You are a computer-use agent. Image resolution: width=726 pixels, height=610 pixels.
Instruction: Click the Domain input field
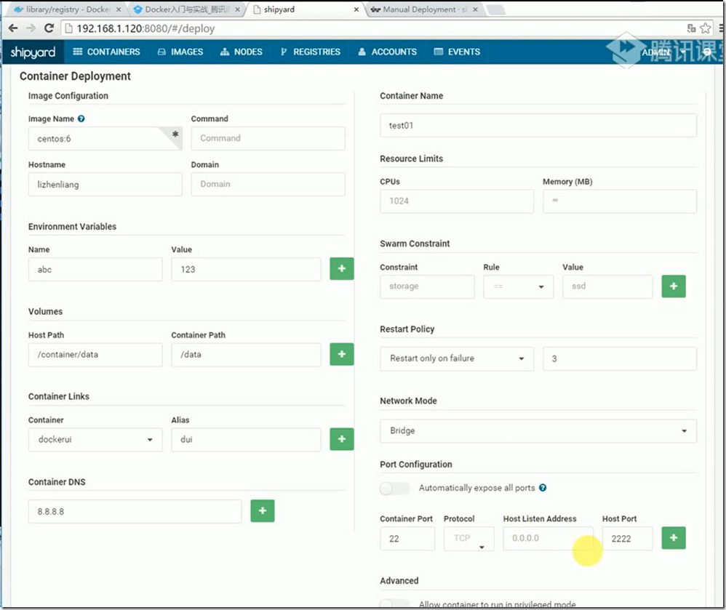coord(268,184)
